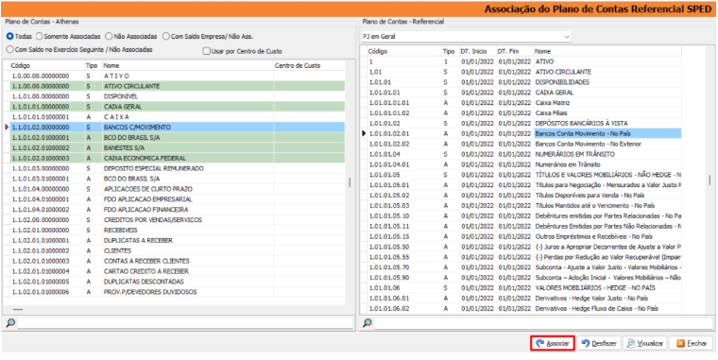718x360 pixels.
Task: Click DT. Inicio column header
Action: [478, 51]
